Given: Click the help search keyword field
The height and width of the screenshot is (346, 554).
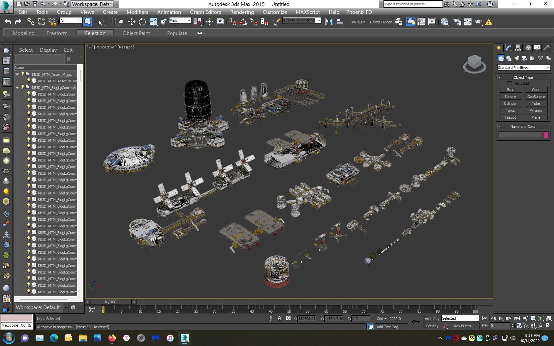Looking at the screenshot, I should (x=413, y=4).
